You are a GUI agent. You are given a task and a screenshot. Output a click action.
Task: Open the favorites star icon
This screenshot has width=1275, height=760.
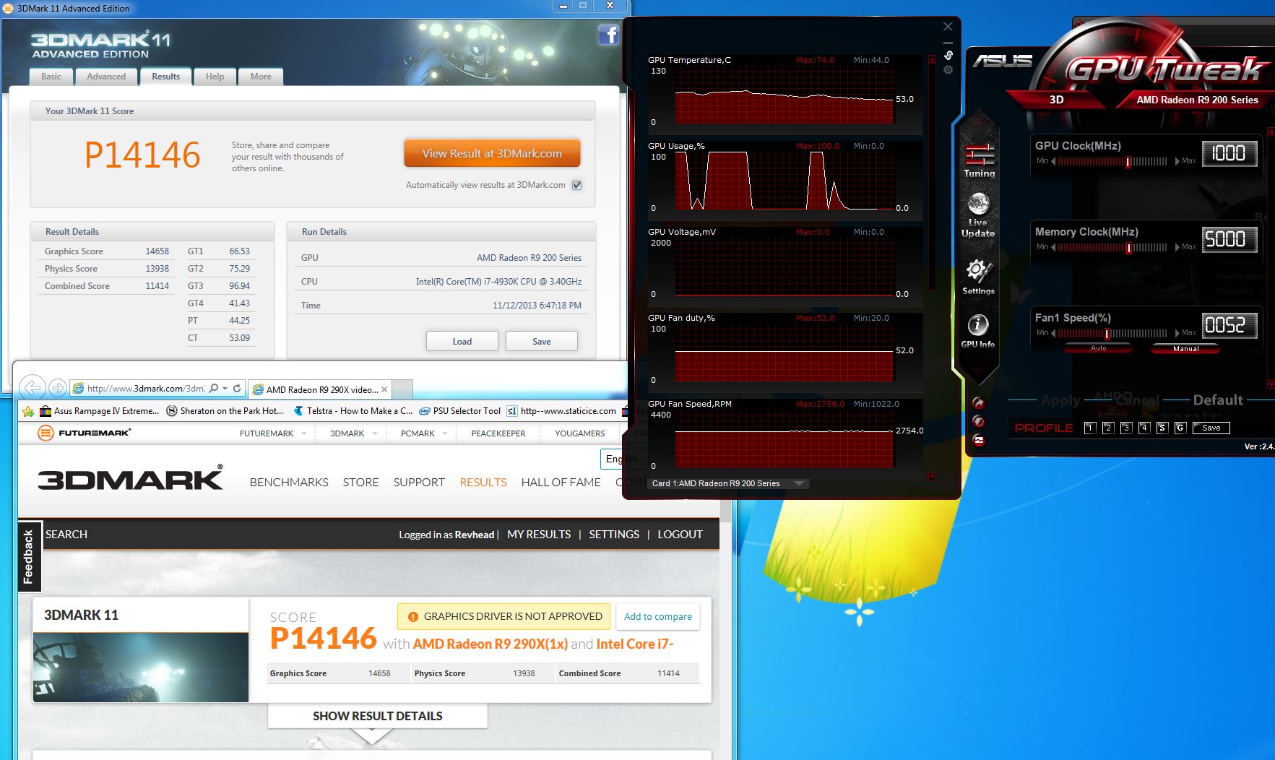point(28,411)
